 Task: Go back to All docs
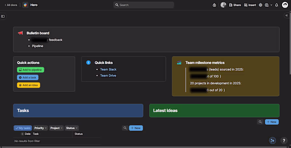pyautogui.click(x=11, y=5)
